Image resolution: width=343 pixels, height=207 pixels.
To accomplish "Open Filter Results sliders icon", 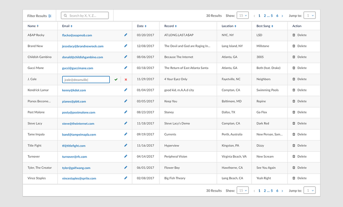I will 50,16.
